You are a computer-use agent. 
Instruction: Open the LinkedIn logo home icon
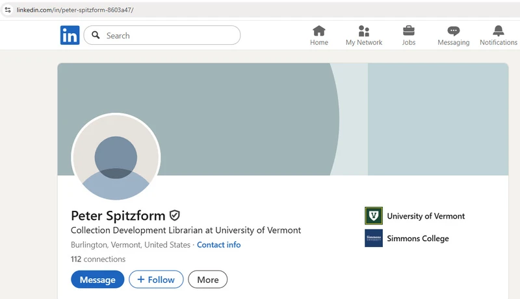[x=70, y=35]
